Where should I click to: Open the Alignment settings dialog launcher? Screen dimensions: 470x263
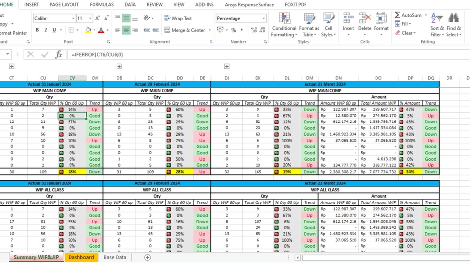click(211, 42)
